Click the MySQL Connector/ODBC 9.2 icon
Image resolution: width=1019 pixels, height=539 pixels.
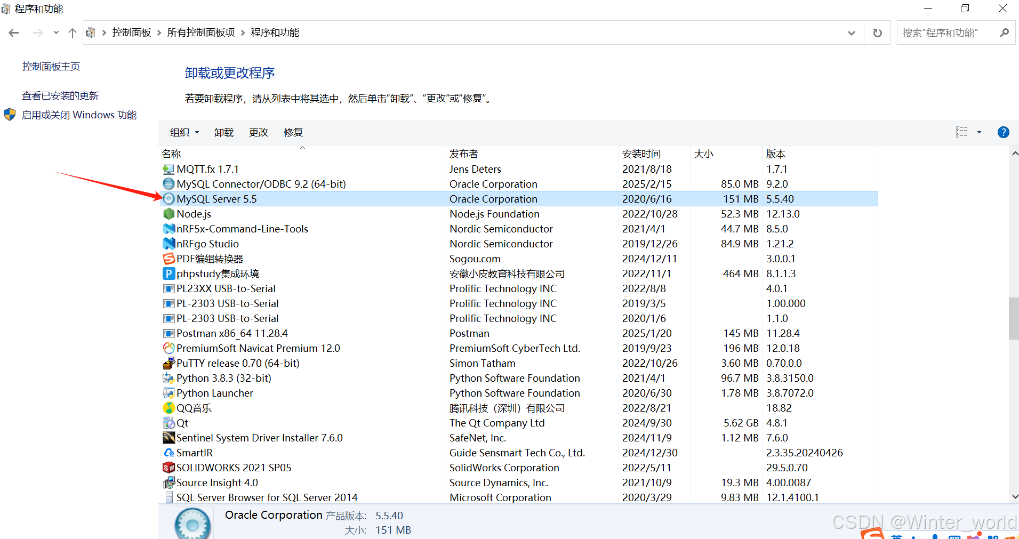click(169, 184)
